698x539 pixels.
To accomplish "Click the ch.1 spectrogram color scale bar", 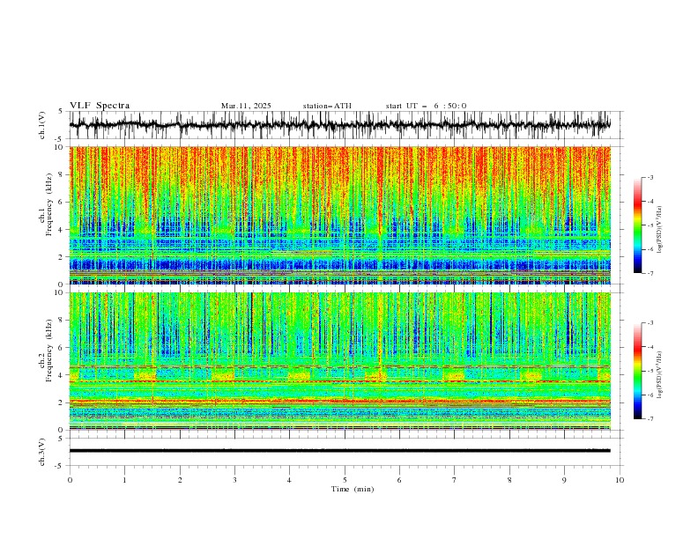I will point(637,225).
